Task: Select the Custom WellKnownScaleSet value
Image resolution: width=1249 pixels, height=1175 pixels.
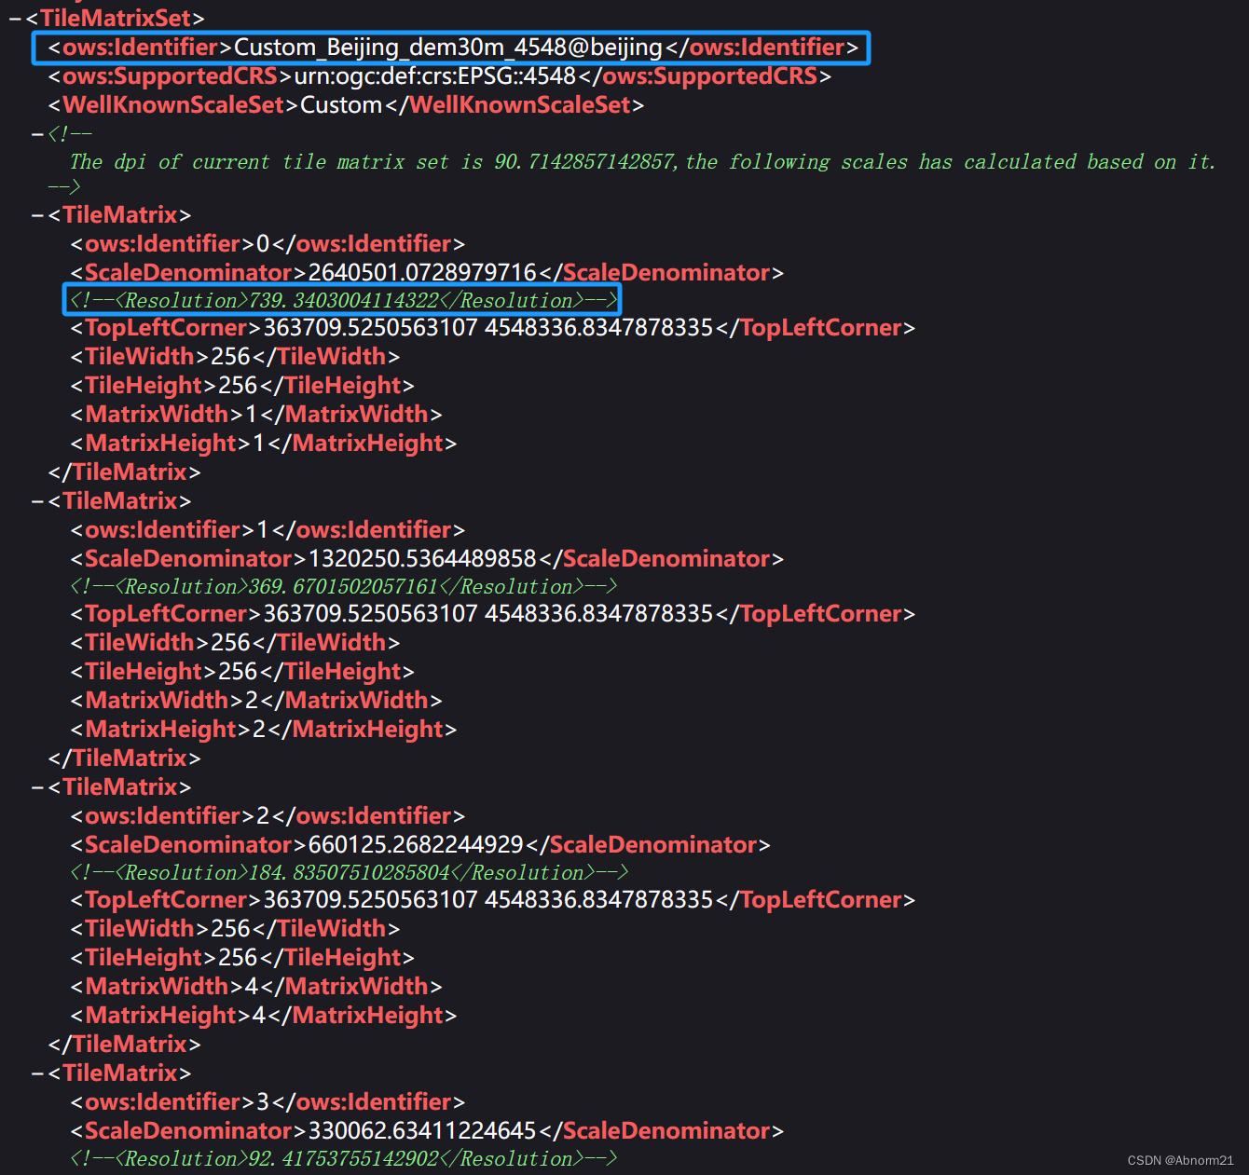Action: tap(340, 104)
